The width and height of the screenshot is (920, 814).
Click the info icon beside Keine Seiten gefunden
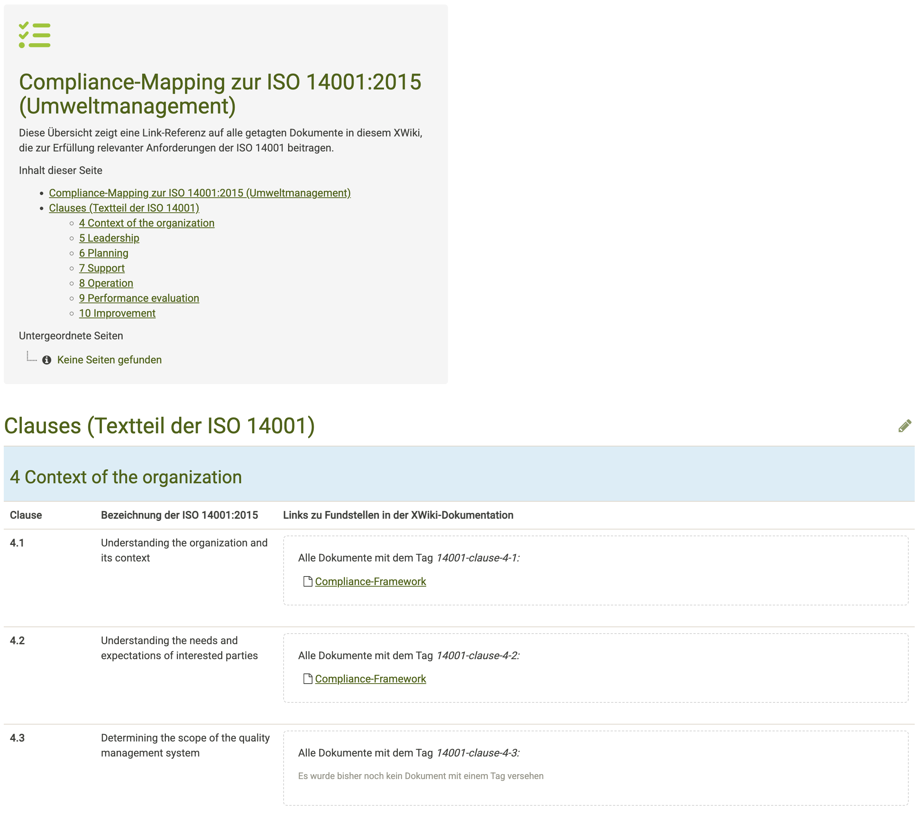click(46, 360)
